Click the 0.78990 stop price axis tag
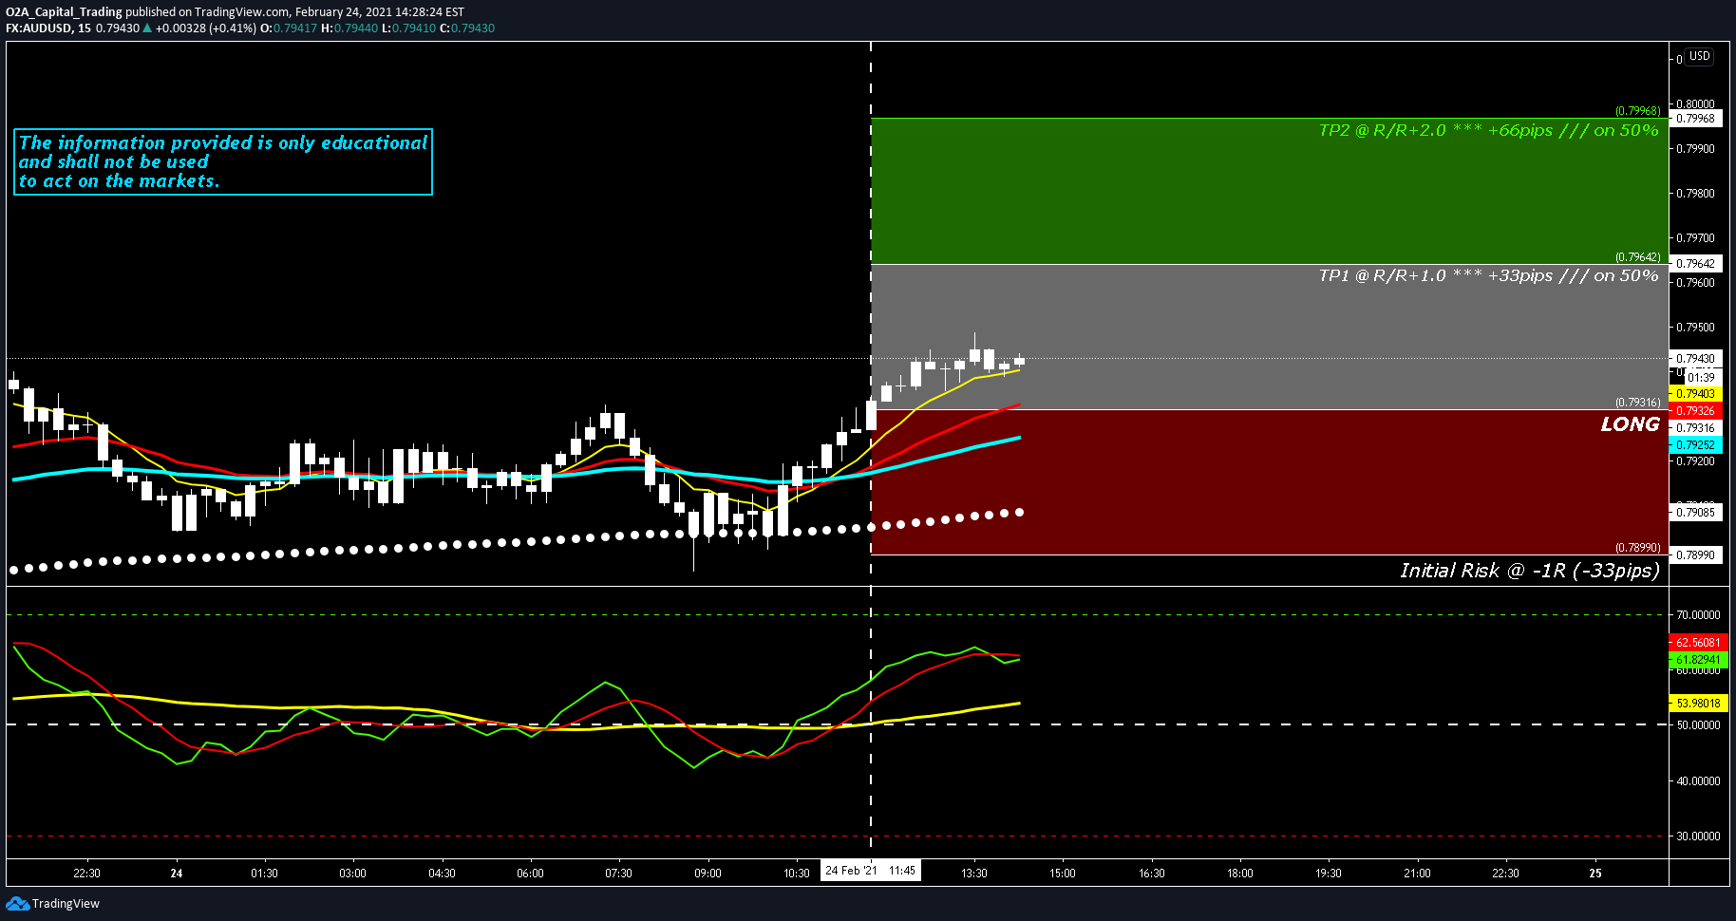Image resolution: width=1736 pixels, height=921 pixels. [1695, 555]
